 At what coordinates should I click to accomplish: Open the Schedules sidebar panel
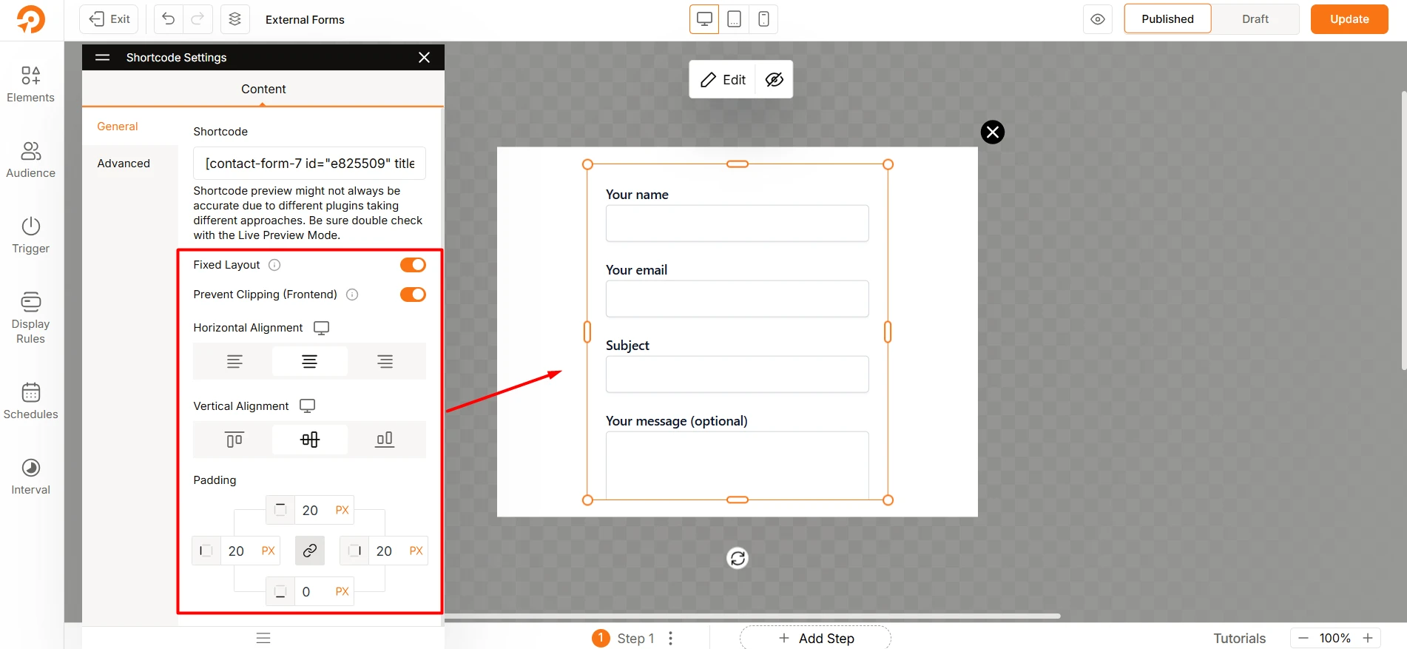[x=30, y=400]
